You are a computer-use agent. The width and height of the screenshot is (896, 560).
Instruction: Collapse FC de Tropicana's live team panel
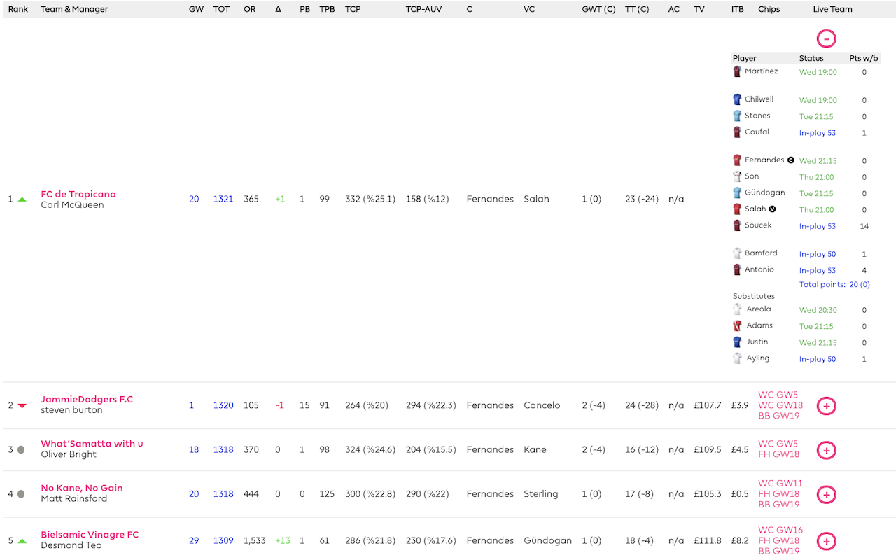[x=826, y=38]
